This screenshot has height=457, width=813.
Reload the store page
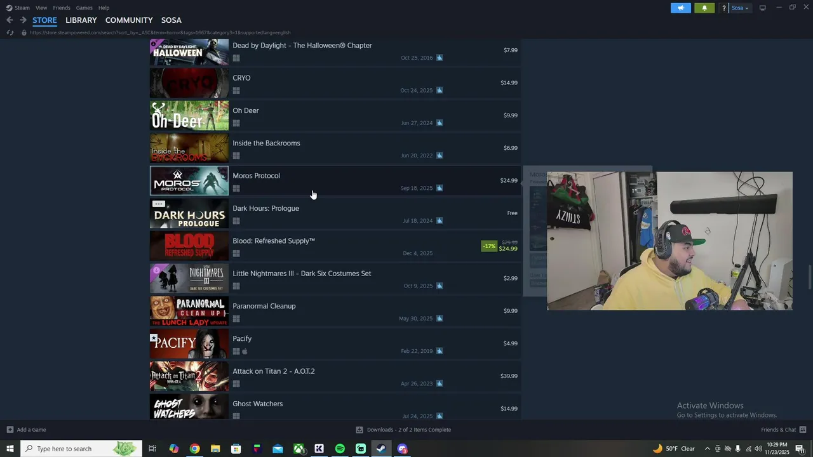10,32
